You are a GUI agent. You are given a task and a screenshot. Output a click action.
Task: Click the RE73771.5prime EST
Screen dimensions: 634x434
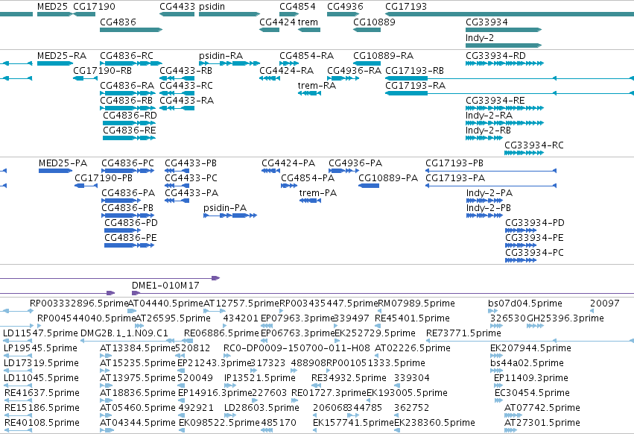pos(463,333)
